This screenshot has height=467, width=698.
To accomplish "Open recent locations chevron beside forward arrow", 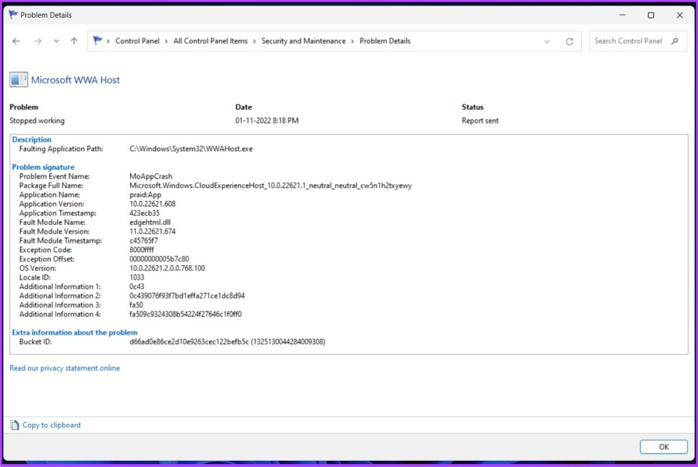I will pos(56,41).
